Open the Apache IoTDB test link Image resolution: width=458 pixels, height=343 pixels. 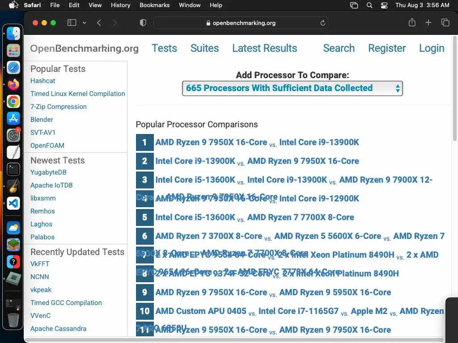tap(51, 185)
